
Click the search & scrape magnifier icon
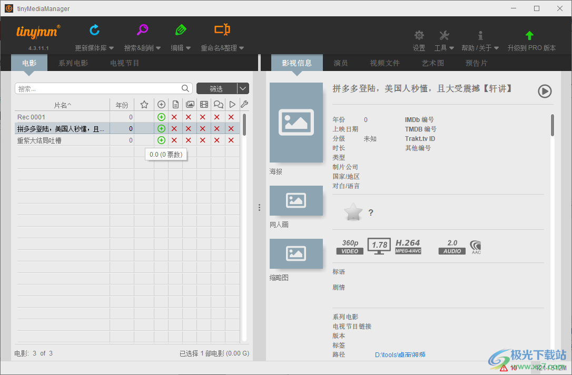142,29
